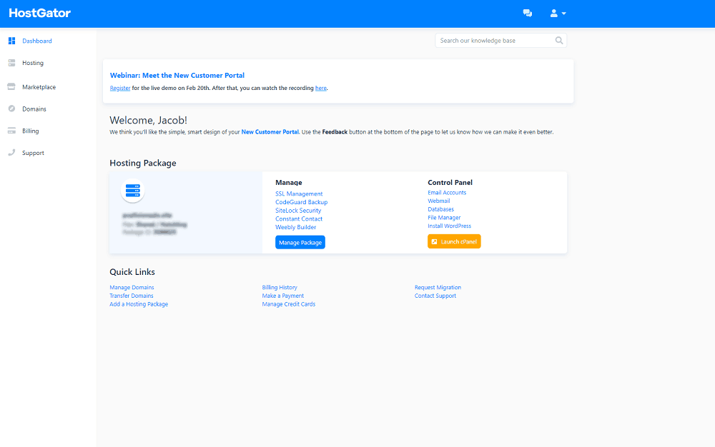The image size is (715, 447).
Task: Open Webmail link
Action: 439,201
